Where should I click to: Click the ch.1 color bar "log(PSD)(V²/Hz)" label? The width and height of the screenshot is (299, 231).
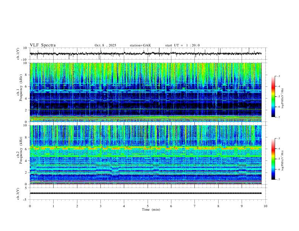[283, 99]
